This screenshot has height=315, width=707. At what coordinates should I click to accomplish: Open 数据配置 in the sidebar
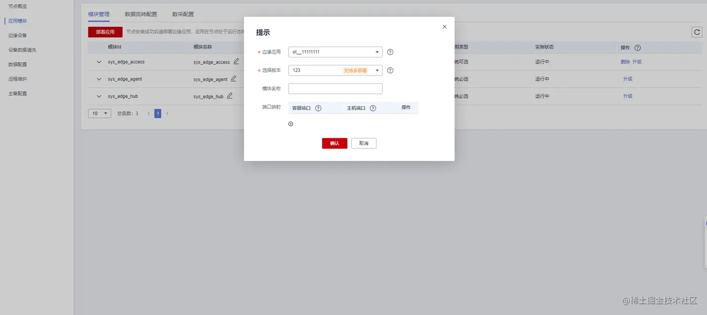(x=18, y=64)
